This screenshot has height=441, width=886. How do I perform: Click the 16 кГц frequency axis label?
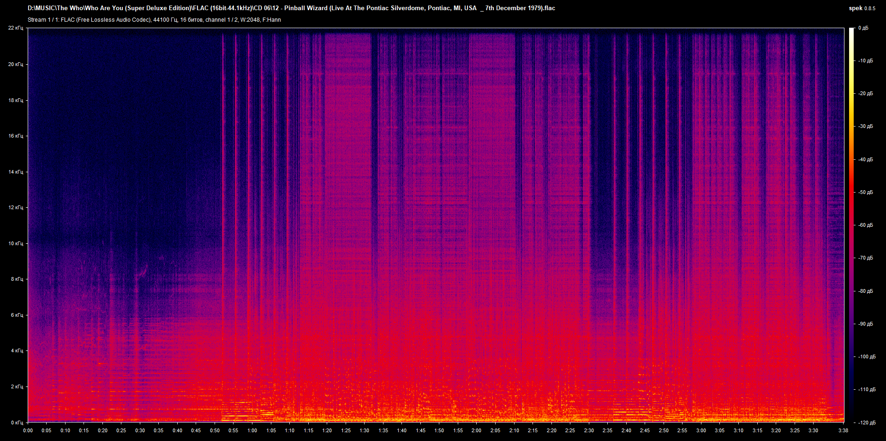tap(15, 136)
